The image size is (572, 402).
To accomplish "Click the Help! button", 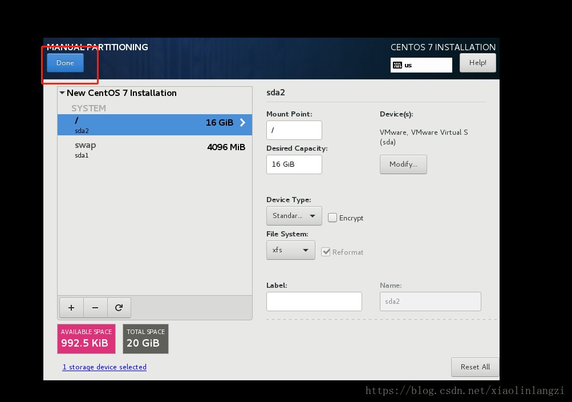I will click(477, 63).
